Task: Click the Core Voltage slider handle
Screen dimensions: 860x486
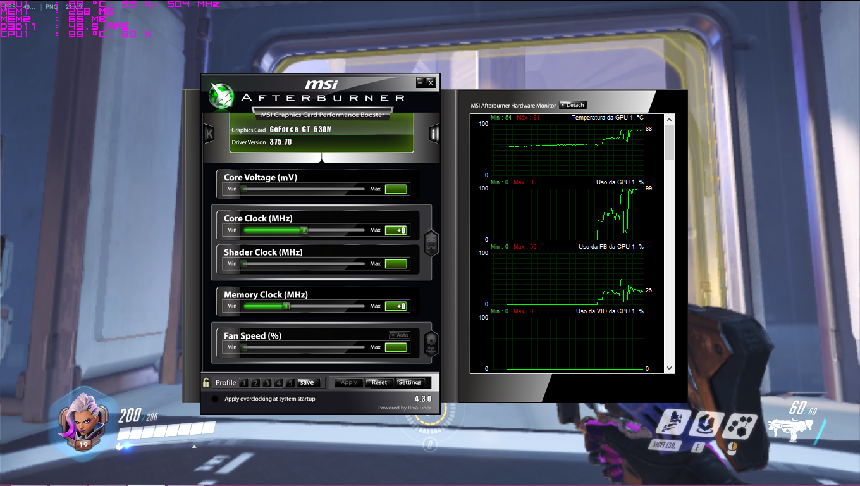Action: point(244,189)
